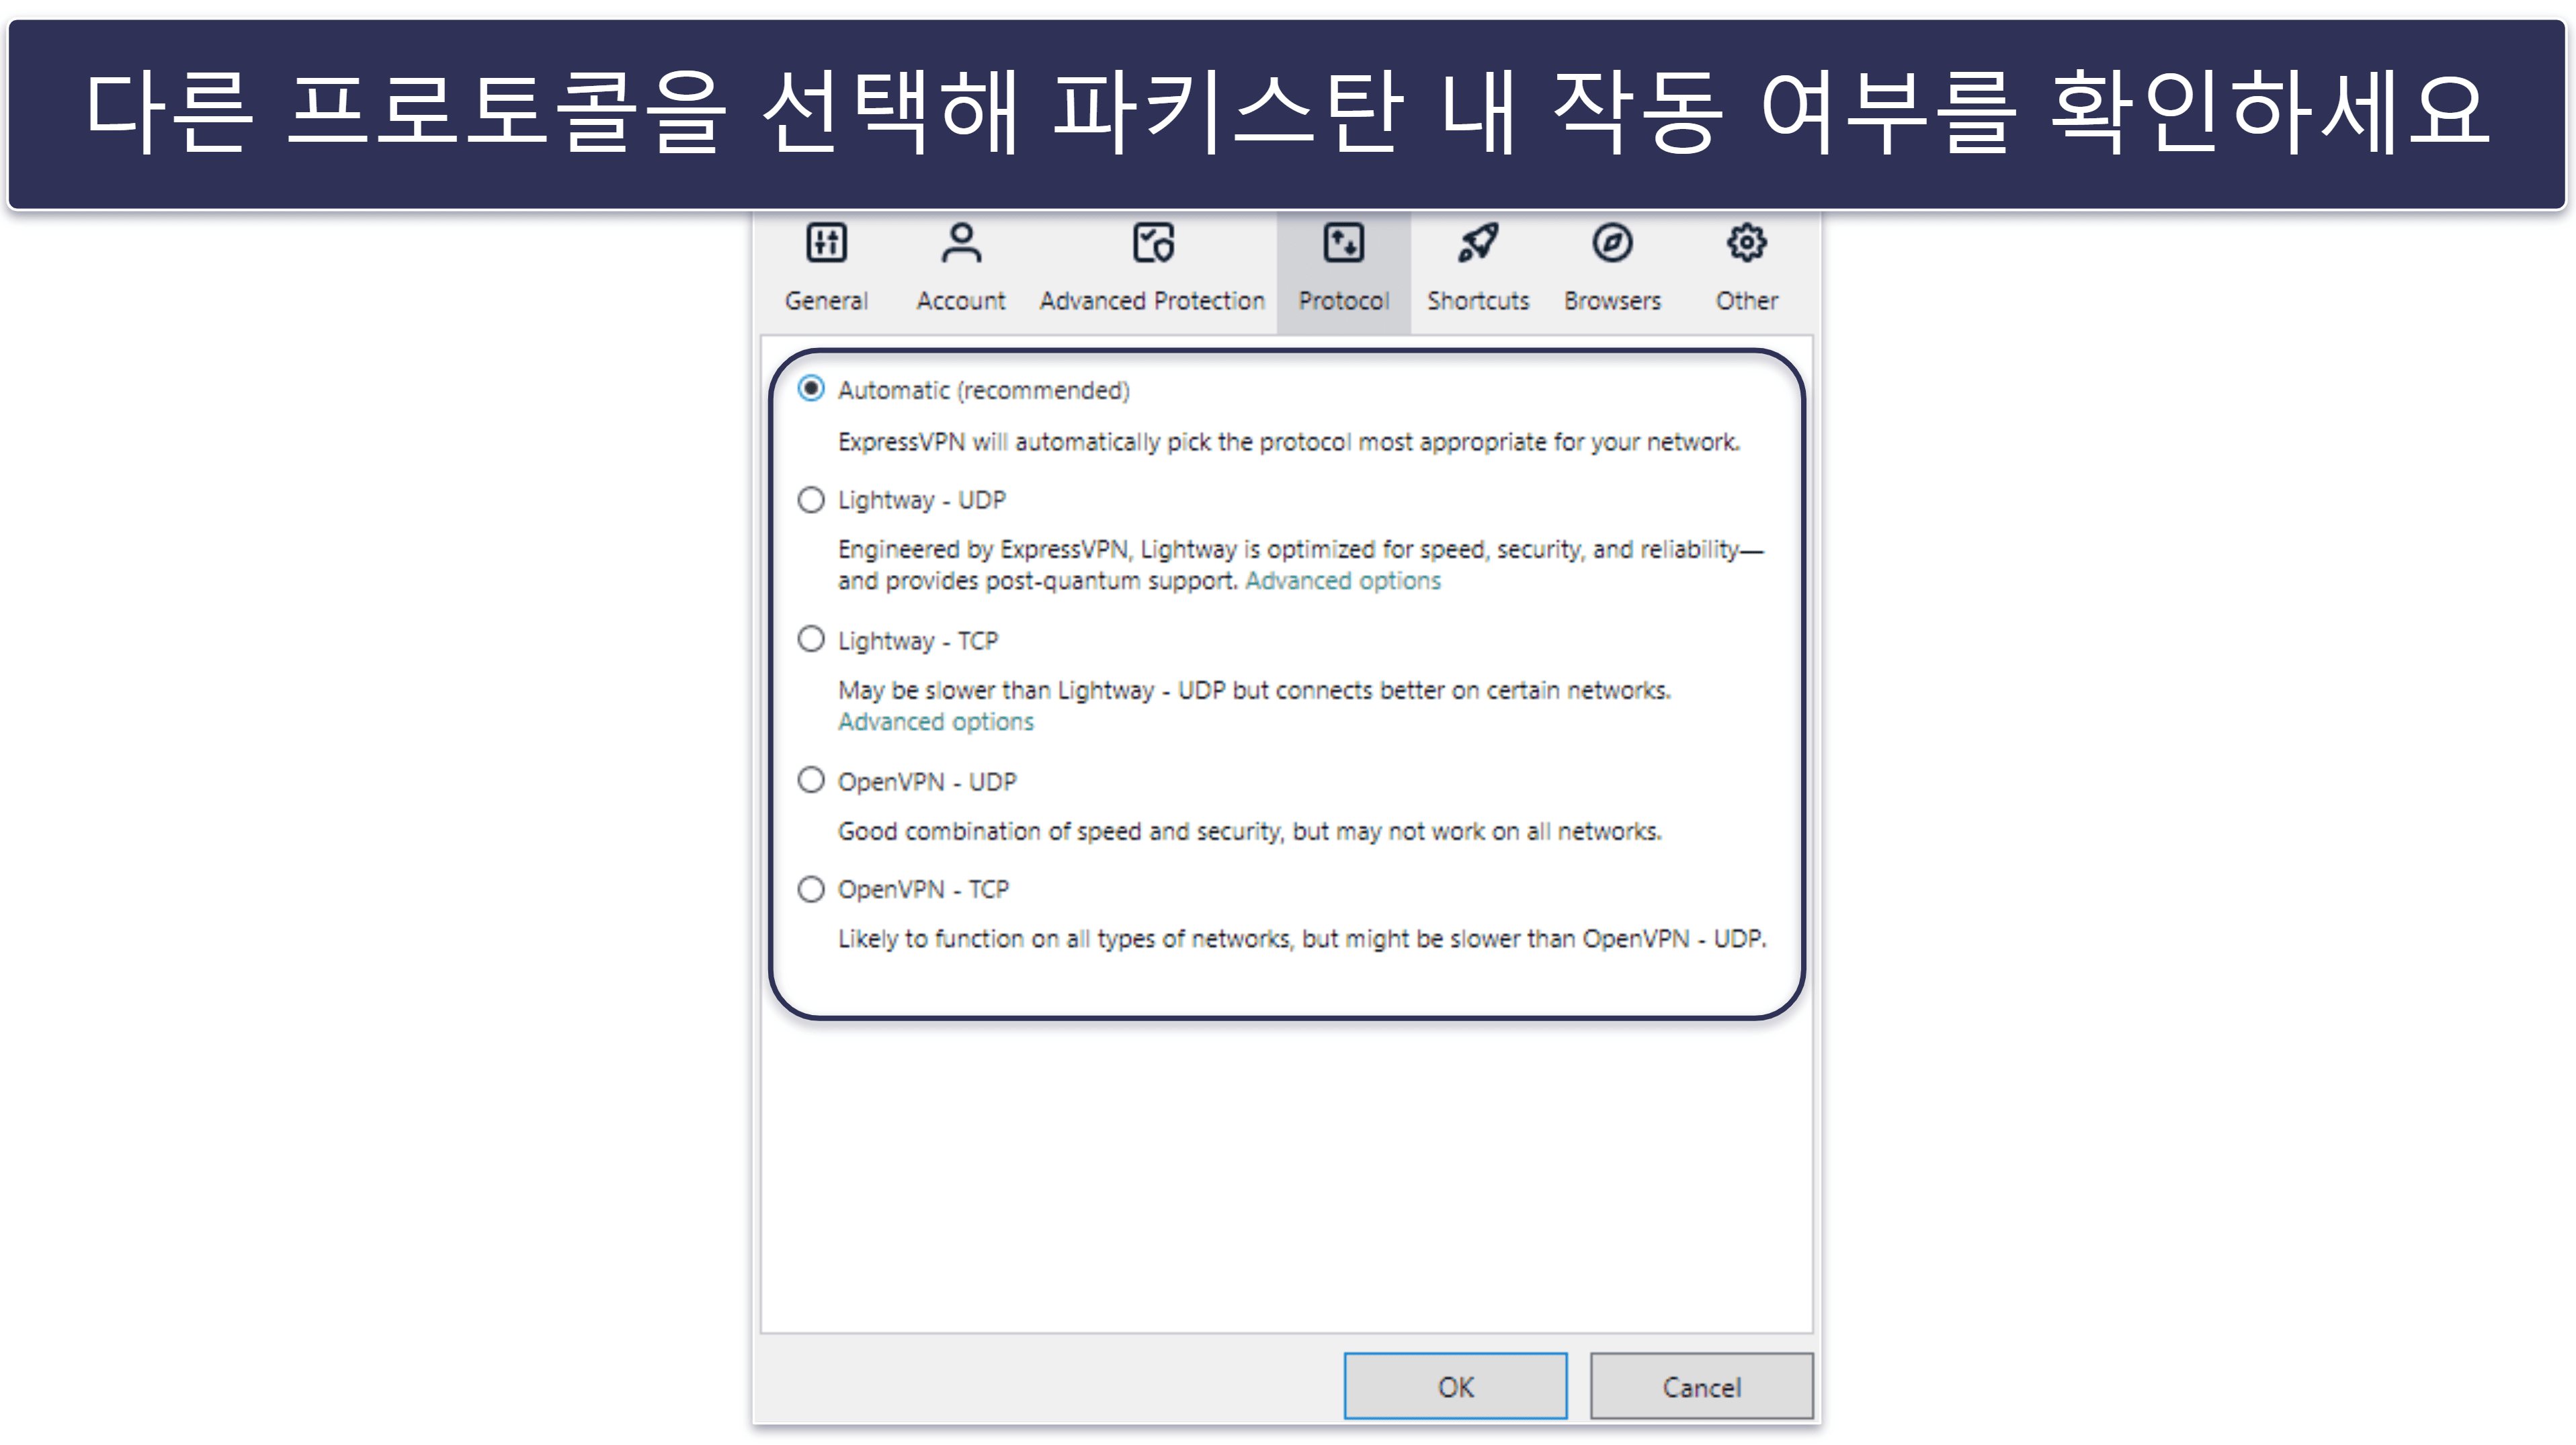The image size is (2576, 1445).
Task: Switch to the Shortcuts tab label
Action: click(1478, 301)
